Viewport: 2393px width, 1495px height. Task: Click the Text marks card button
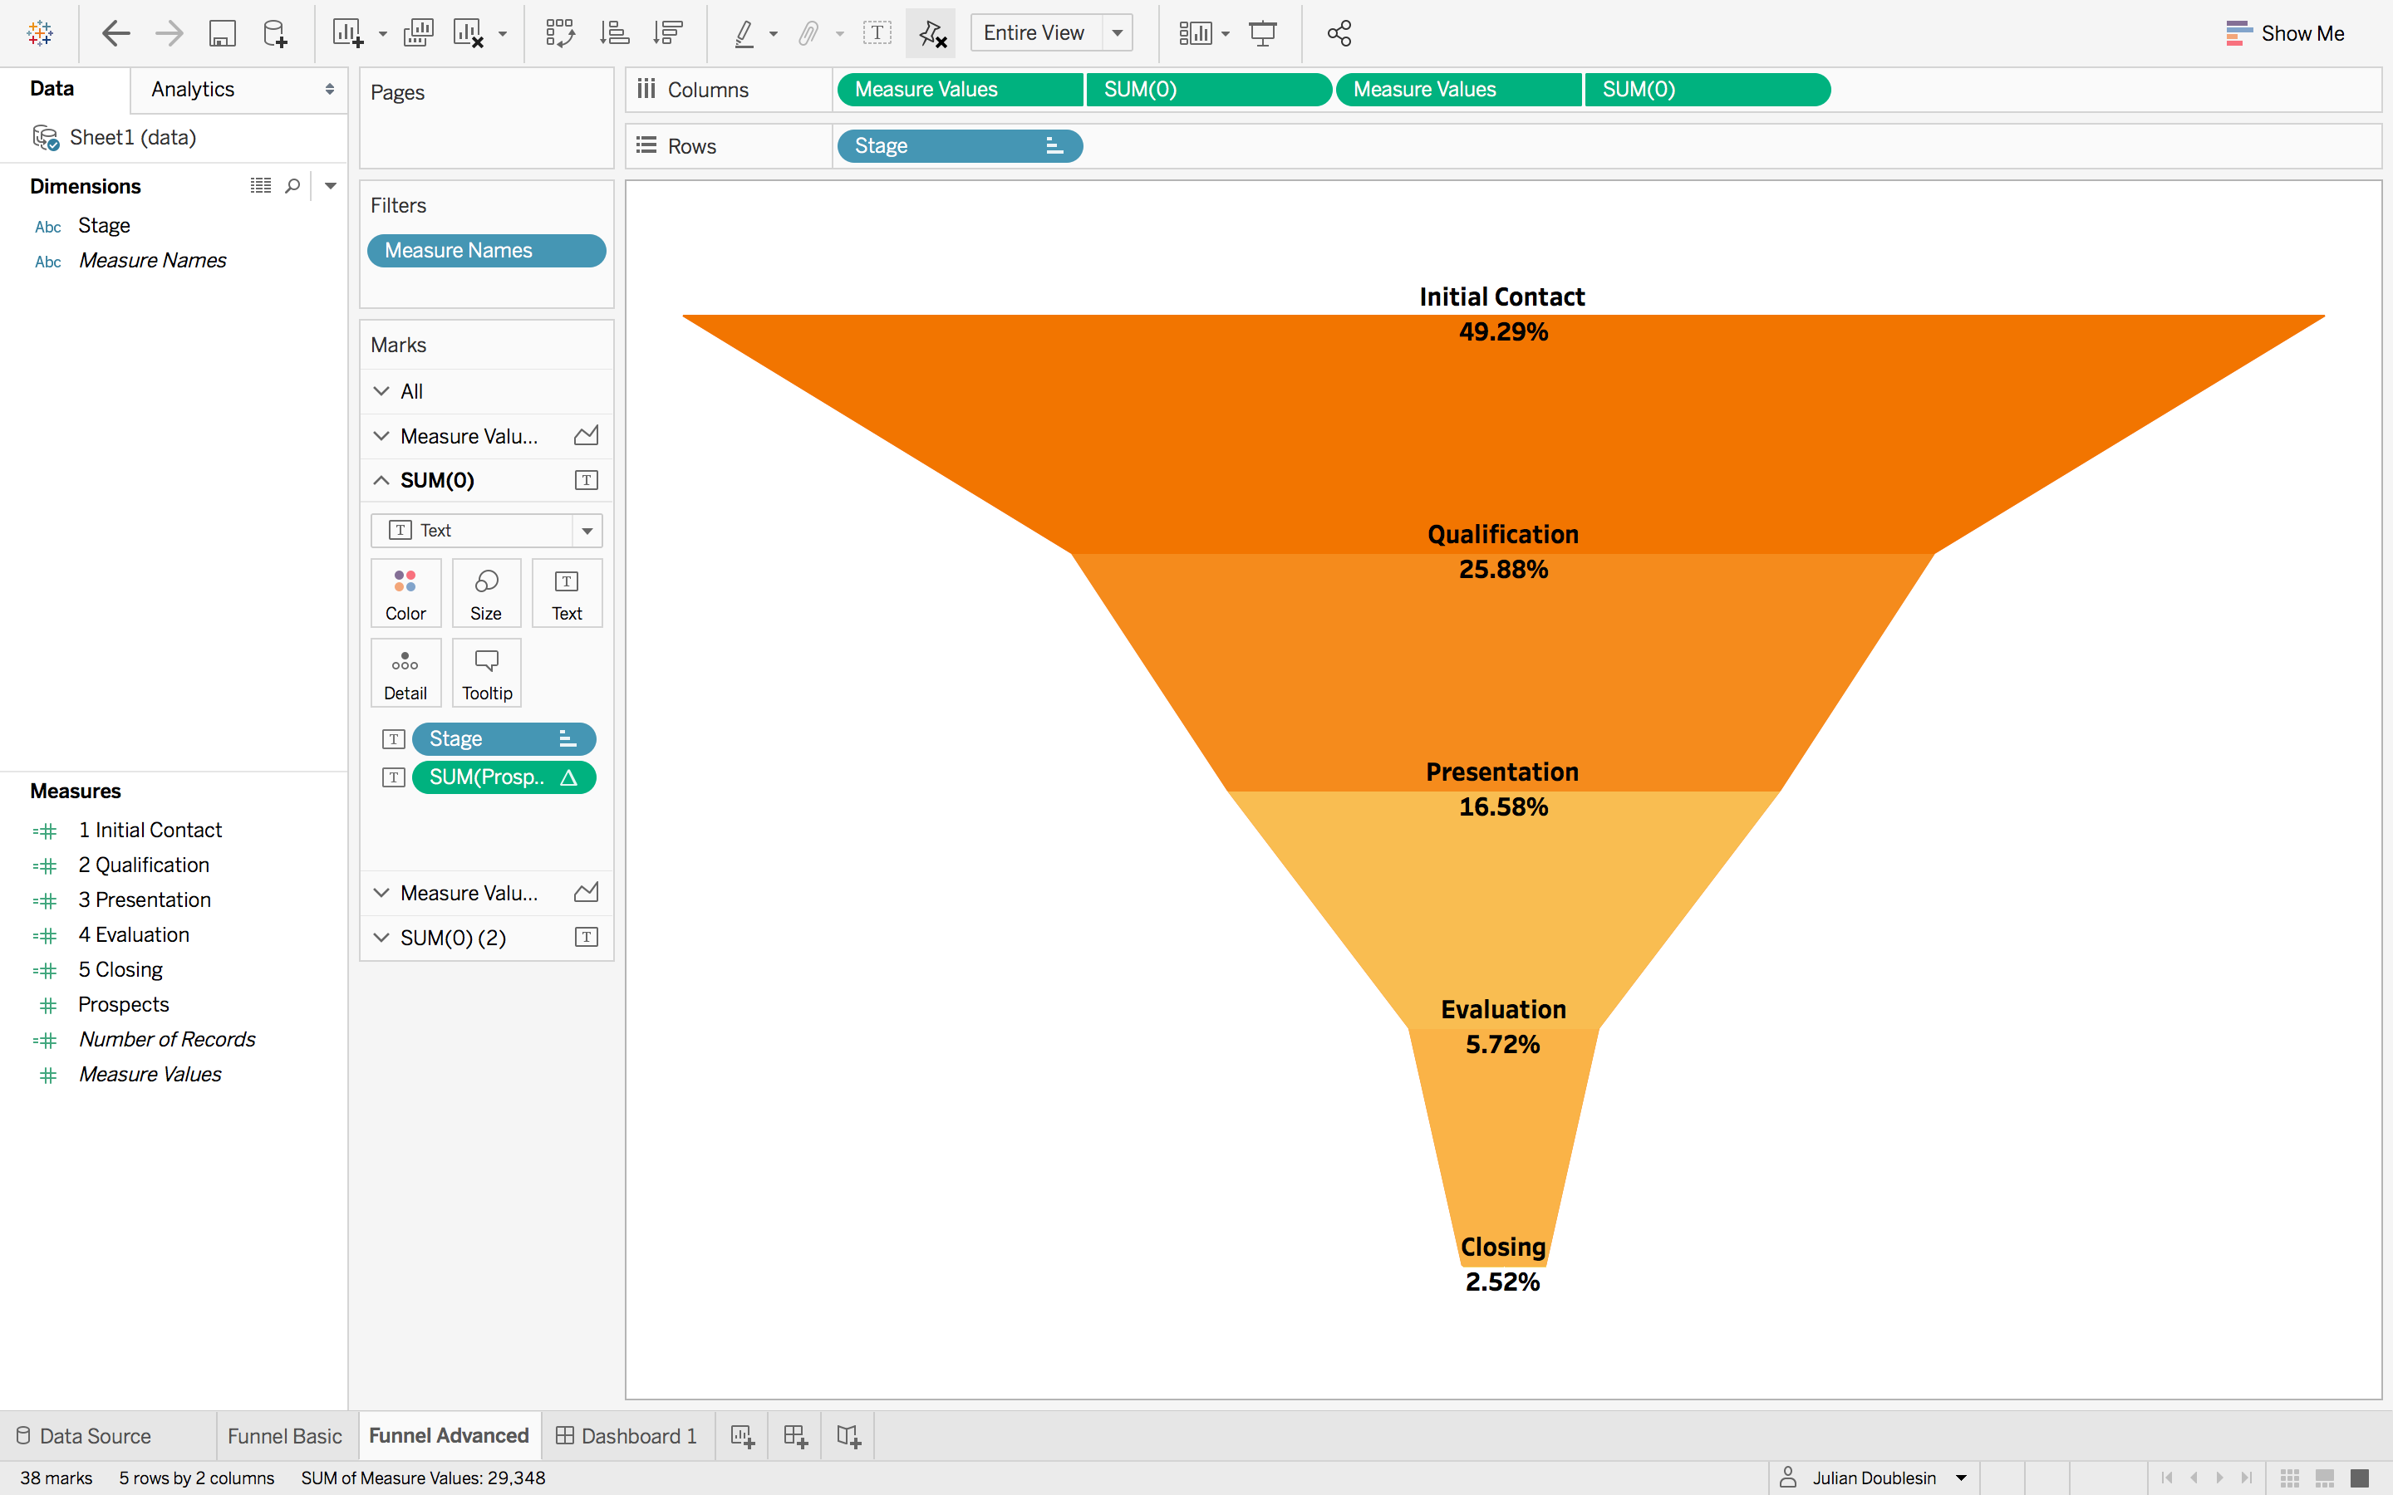pyautogui.click(x=567, y=593)
